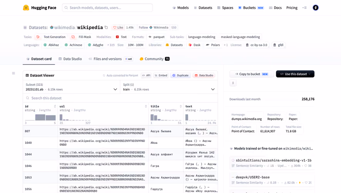Viewport: 341px width, 193px height.
Task: Click the Duplicate button
Action: [180, 75]
